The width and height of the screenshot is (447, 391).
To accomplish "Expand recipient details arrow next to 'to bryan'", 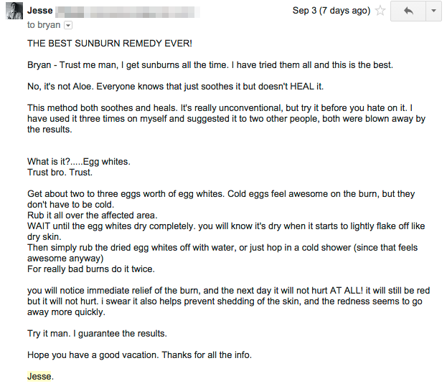I will click(x=68, y=25).
